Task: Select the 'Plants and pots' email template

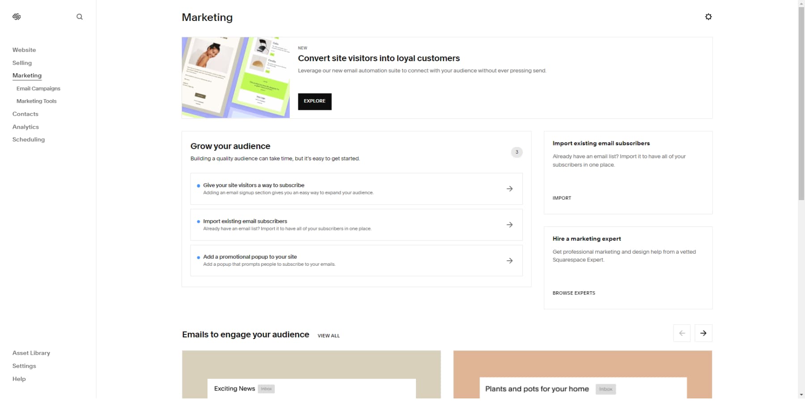Action: pyautogui.click(x=582, y=375)
